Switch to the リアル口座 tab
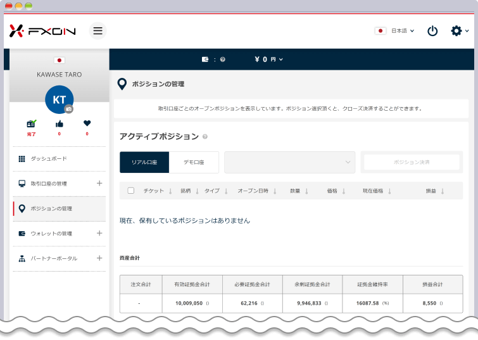Screen dimensions: 478x340 pyautogui.click(x=144, y=162)
